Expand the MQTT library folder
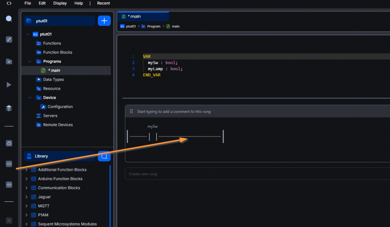 pyautogui.click(x=26, y=206)
